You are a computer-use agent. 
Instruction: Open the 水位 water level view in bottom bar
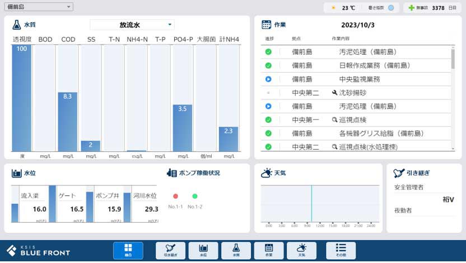pyautogui.click(x=203, y=251)
